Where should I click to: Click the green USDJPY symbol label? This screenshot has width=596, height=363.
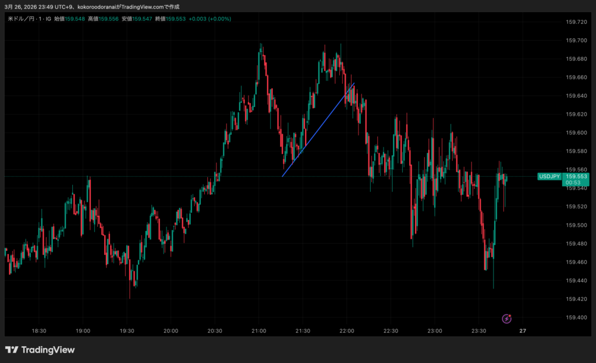pyautogui.click(x=549, y=176)
